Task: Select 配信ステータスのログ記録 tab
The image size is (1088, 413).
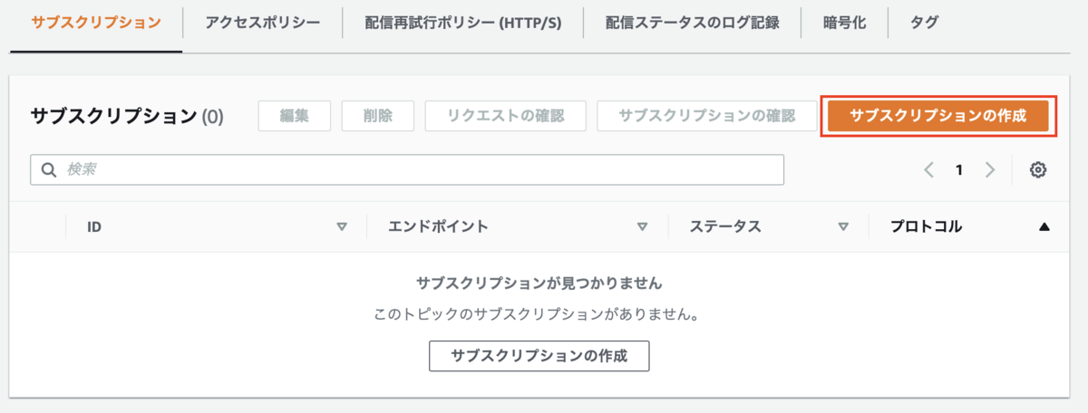Action: pos(692,23)
